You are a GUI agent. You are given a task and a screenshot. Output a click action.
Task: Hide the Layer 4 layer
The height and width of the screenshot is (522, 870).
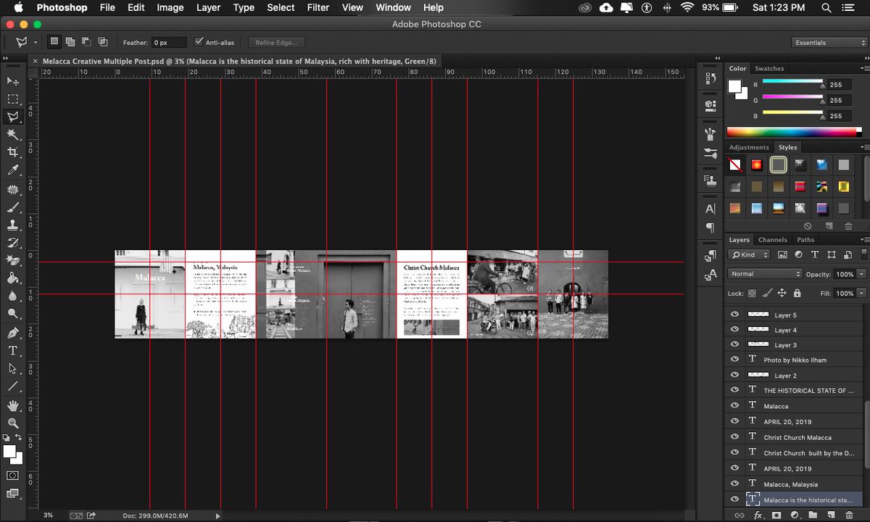tap(735, 330)
